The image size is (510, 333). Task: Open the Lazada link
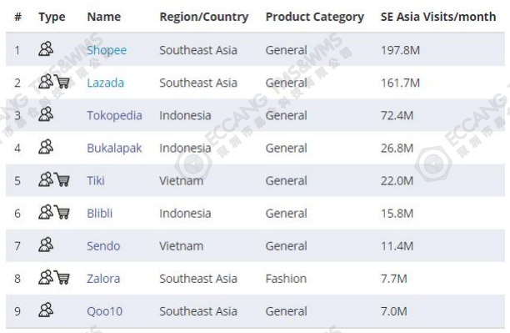105,83
